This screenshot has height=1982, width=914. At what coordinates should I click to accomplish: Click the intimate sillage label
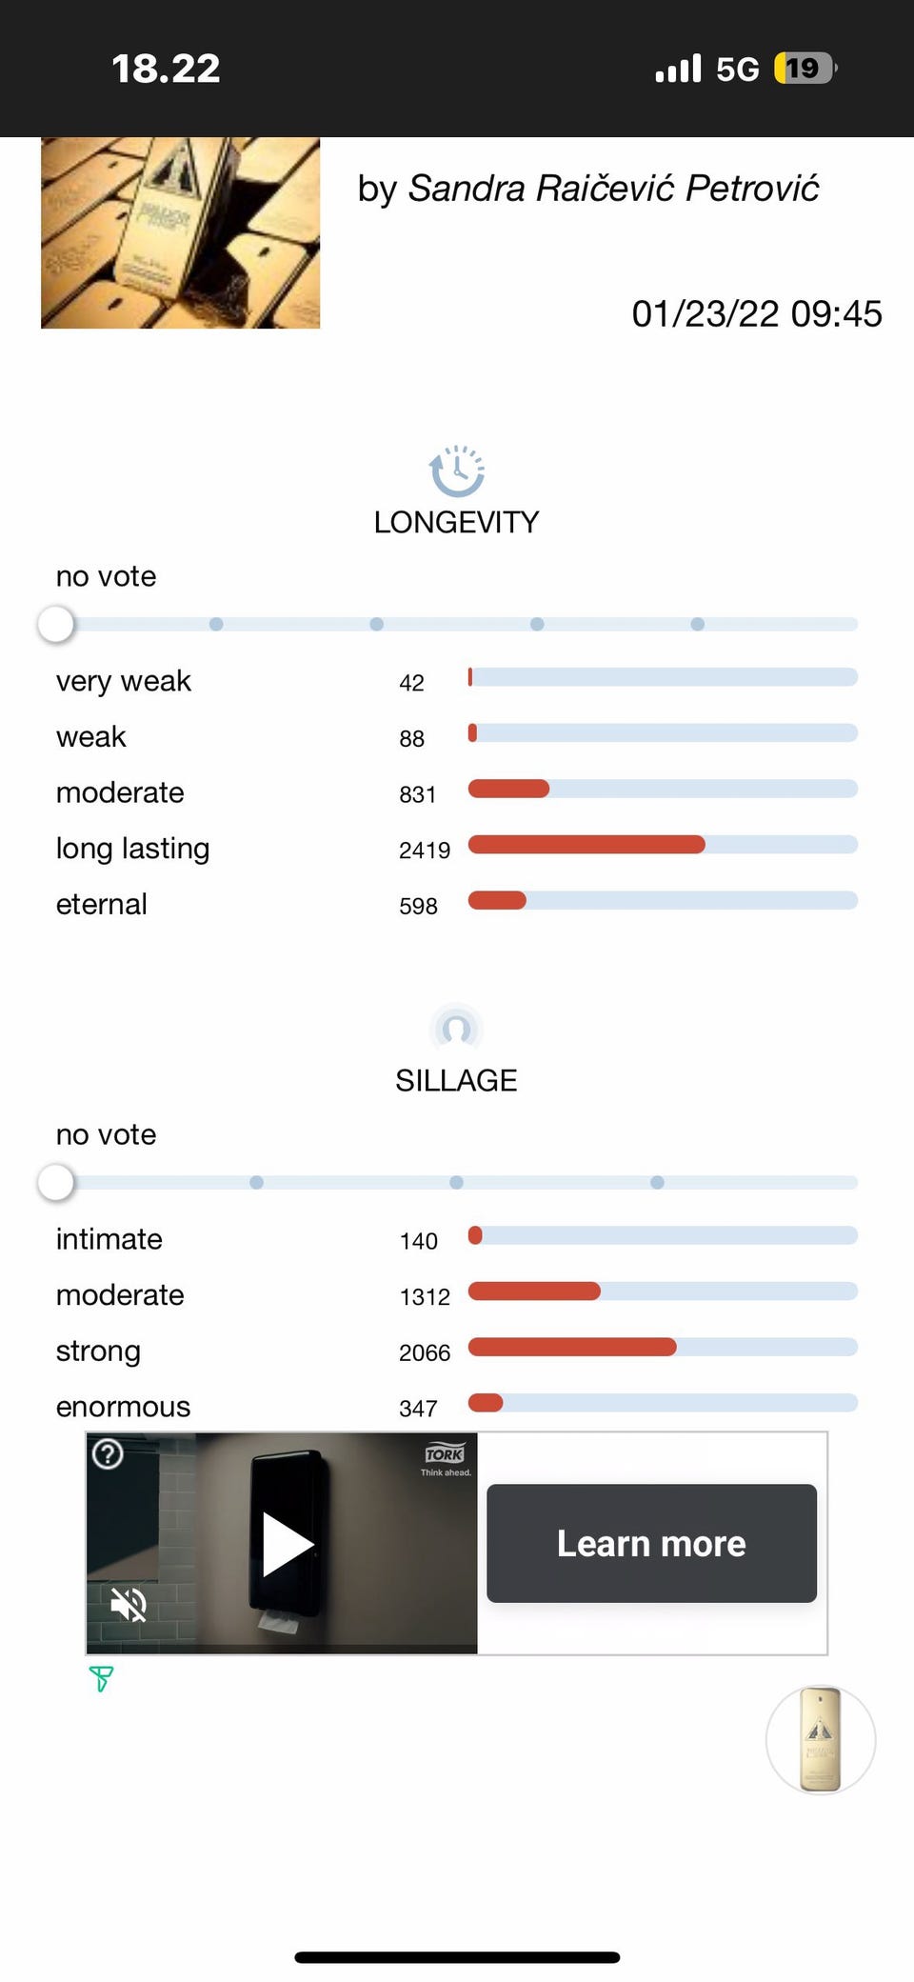coord(109,1240)
